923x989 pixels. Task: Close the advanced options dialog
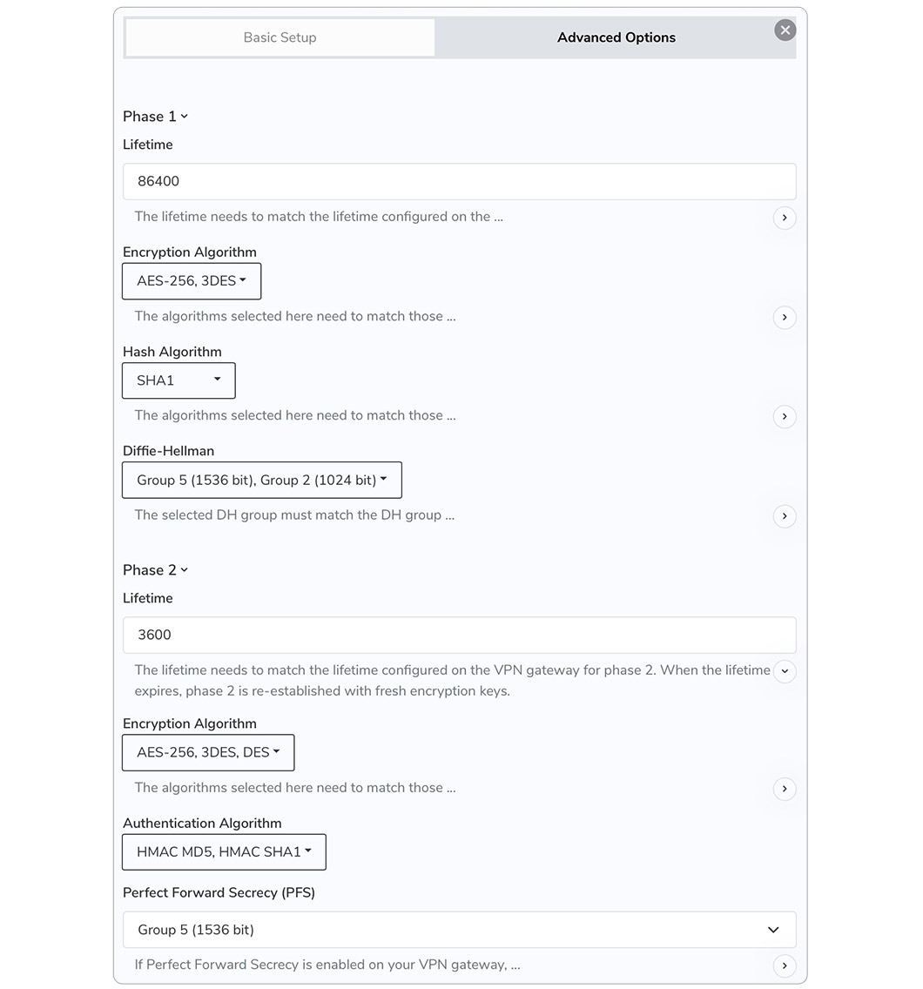[785, 30]
